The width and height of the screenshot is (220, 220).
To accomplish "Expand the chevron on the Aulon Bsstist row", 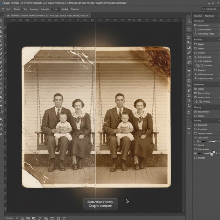I will pyautogui.click(x=219, y=25).
